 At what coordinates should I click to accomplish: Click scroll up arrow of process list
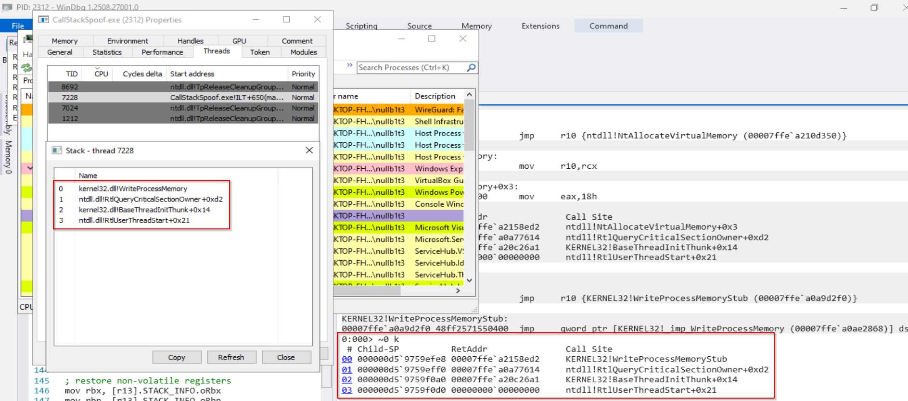coord(469,95)
